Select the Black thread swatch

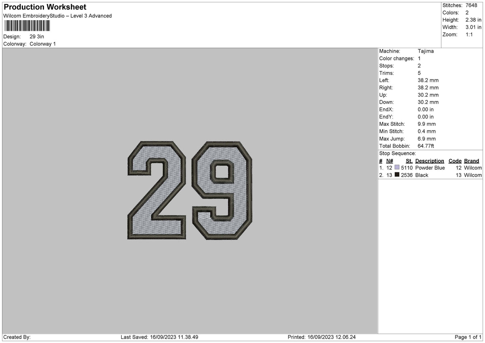[396, 175]
